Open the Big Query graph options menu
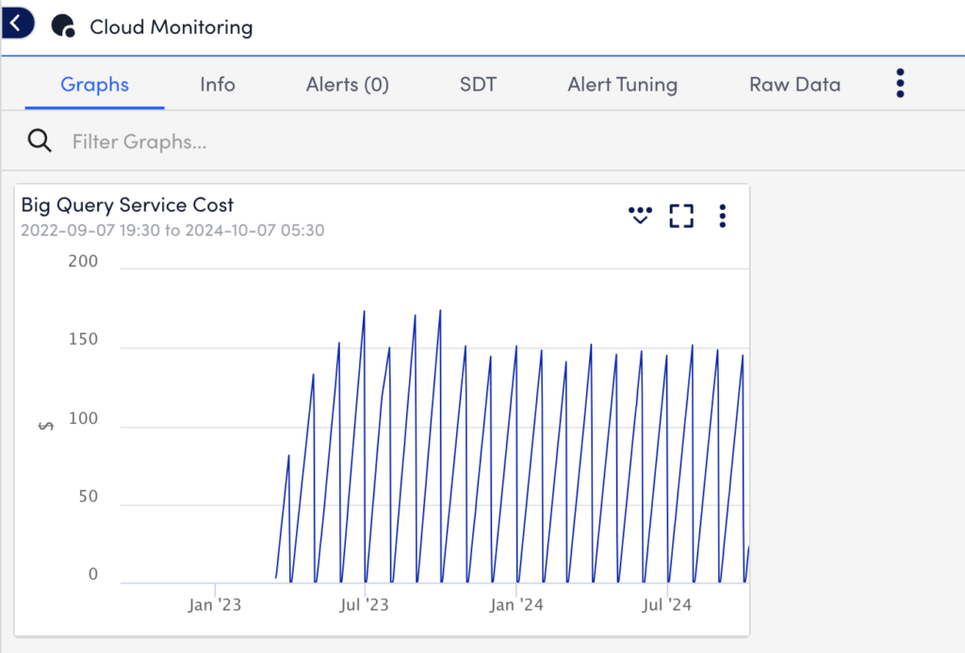This screenshot has width=965, height=653. click(723, 216)
